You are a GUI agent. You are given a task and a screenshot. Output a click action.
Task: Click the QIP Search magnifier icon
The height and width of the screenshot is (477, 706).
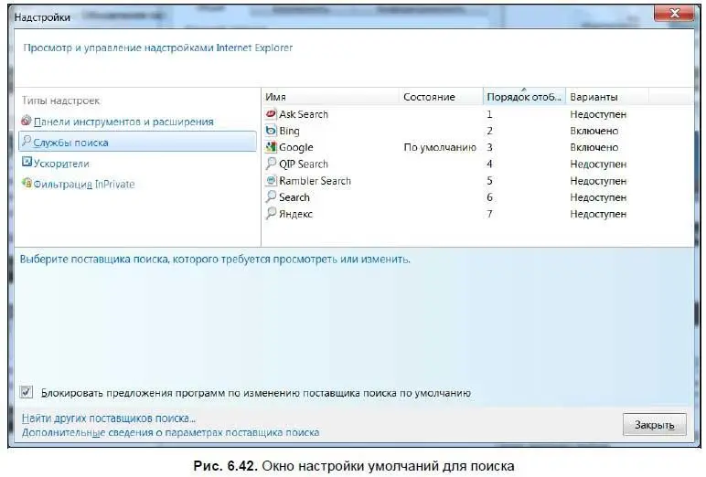point(271,164)
